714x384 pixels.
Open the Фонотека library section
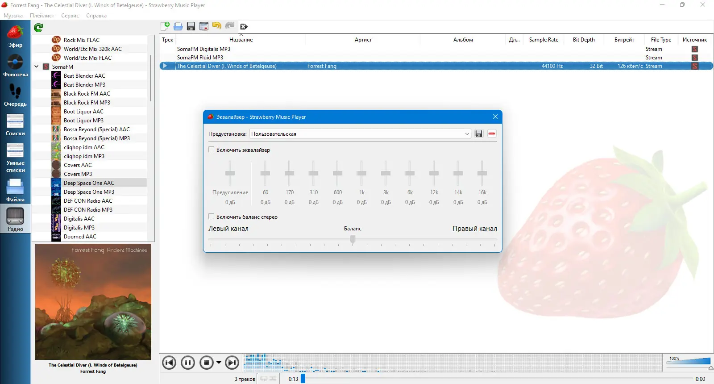(15, 66)
